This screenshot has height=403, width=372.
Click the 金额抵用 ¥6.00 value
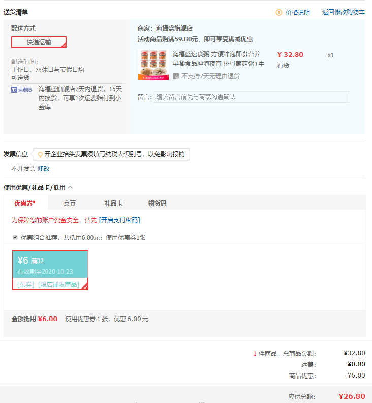pyautogui.click(x=47, y=319)
